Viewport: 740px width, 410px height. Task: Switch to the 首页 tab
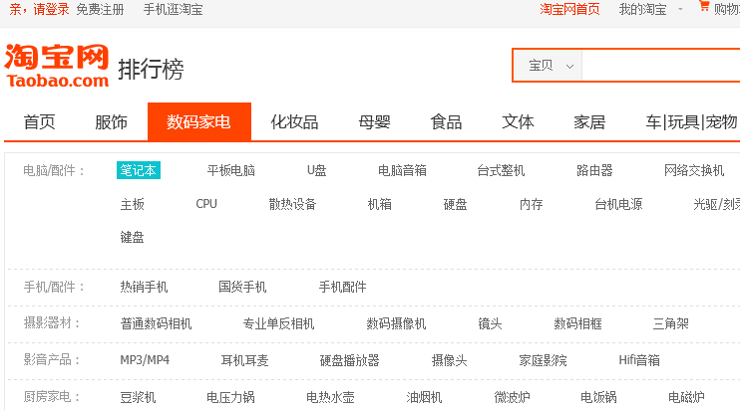click(40, 122)
